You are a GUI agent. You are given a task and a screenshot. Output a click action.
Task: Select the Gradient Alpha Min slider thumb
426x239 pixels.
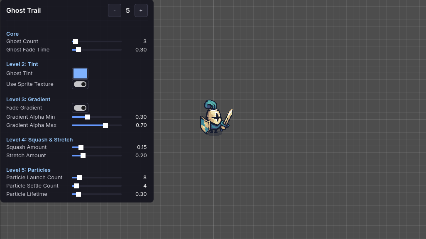click(87, 117)
